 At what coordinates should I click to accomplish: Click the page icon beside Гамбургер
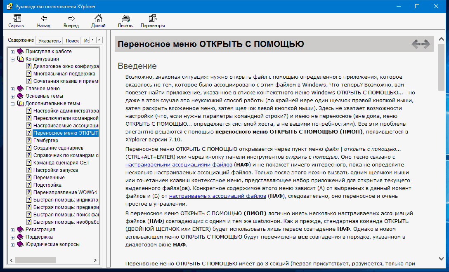[x=29, y=141]
